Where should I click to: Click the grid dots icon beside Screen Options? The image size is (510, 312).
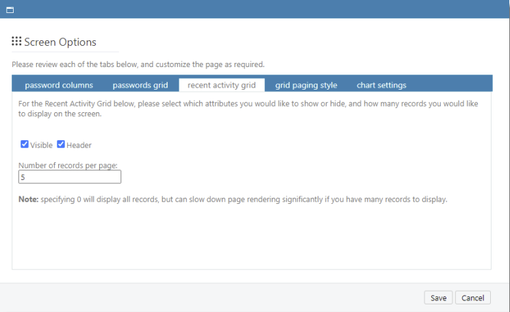pyautogui.click(x=16, y=42)
